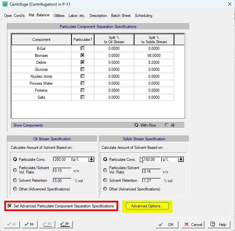
Task: Click the next operation double-arrow button
Action: [x=65, y=224]
